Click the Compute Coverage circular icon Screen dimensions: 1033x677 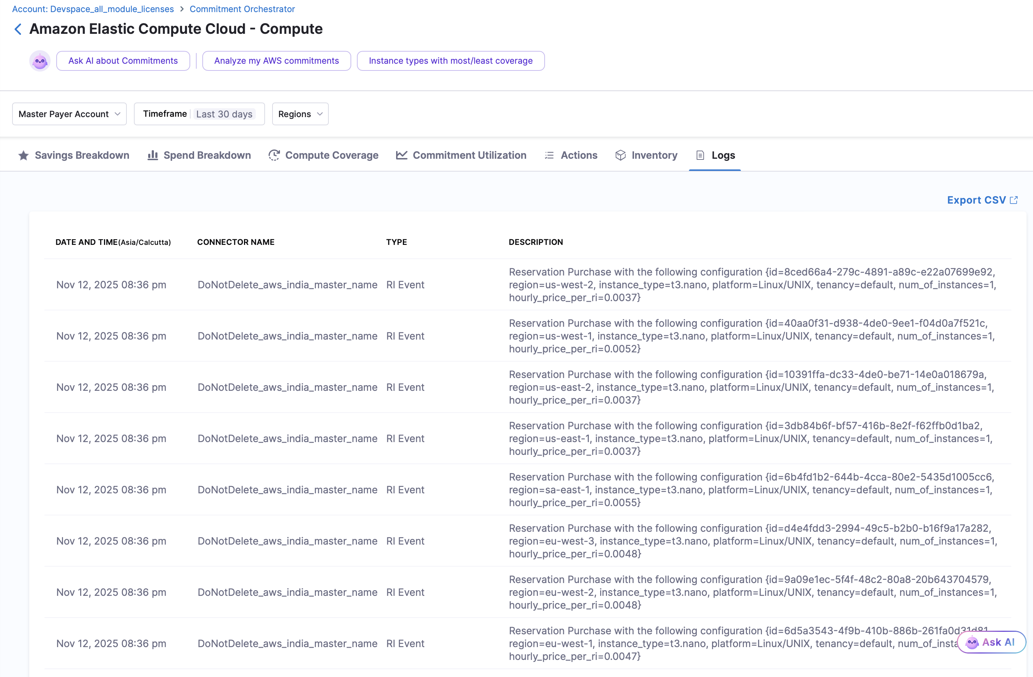pyautogui.click(x=274, y=155)
